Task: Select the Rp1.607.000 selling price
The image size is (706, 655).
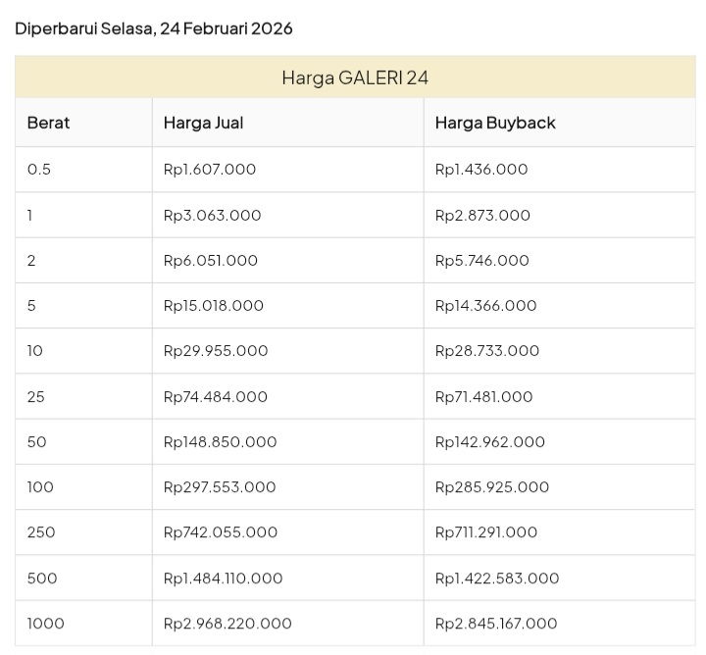Action: point(210,170)
